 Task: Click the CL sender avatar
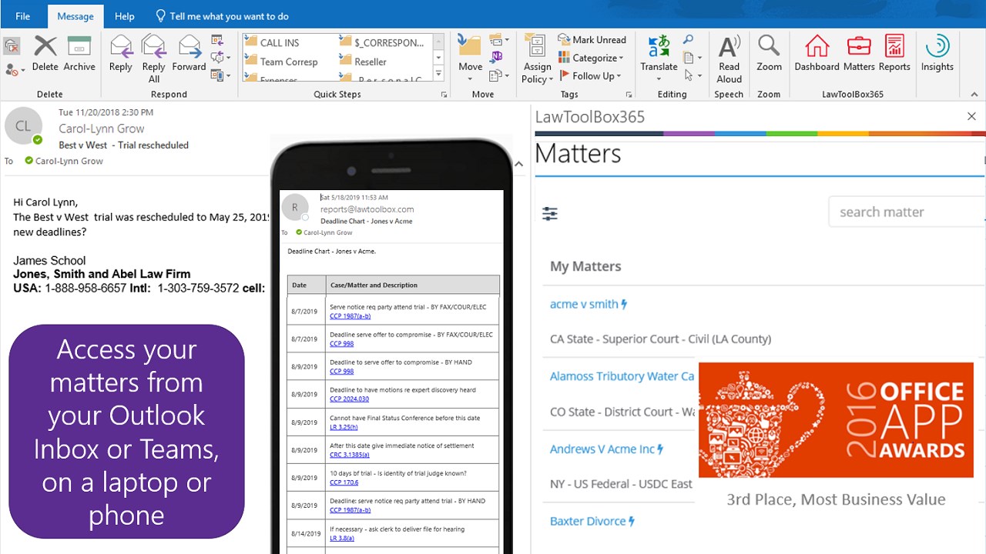point(23,126)
